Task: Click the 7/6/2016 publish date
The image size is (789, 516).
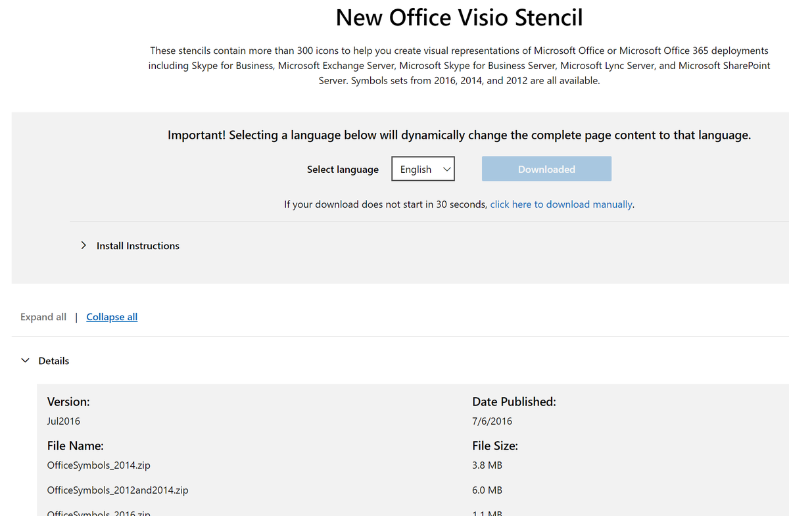Action: [492, 421]
